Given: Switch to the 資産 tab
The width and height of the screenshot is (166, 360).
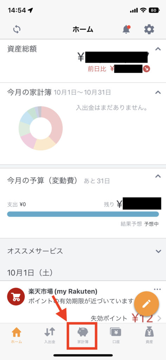Looking at the screenshot, I should tap(149, 335).
